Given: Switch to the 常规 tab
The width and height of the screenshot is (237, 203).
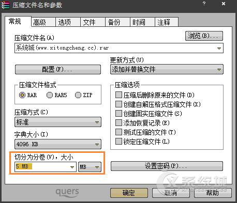Looking at the screenshot, I should coord(18,22).
